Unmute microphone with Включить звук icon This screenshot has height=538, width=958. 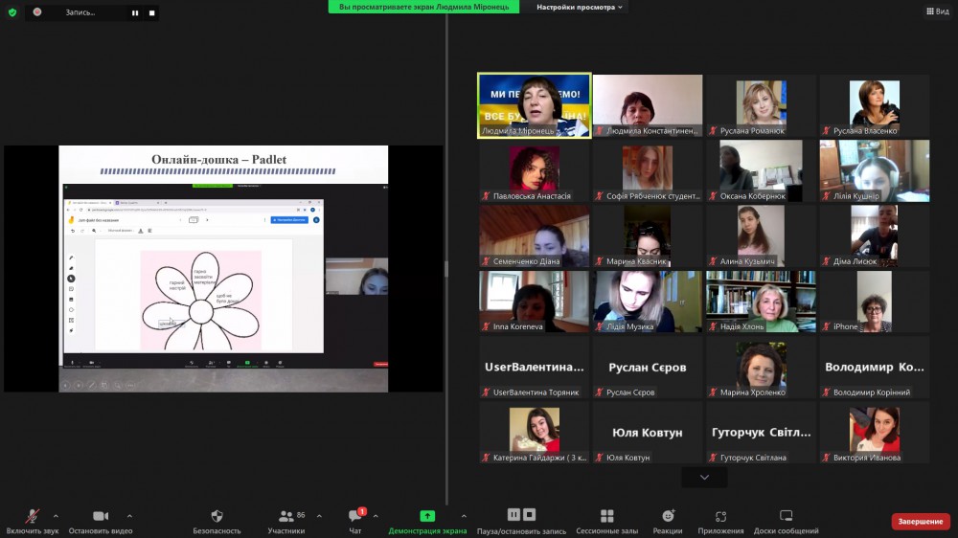pos(32,516)
